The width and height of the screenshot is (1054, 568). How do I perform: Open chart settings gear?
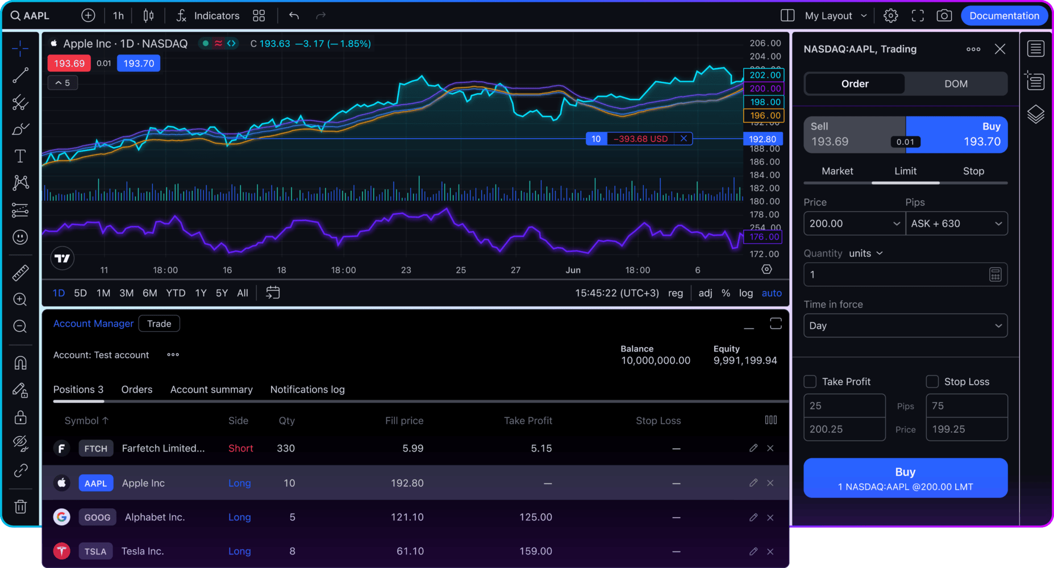891,15
